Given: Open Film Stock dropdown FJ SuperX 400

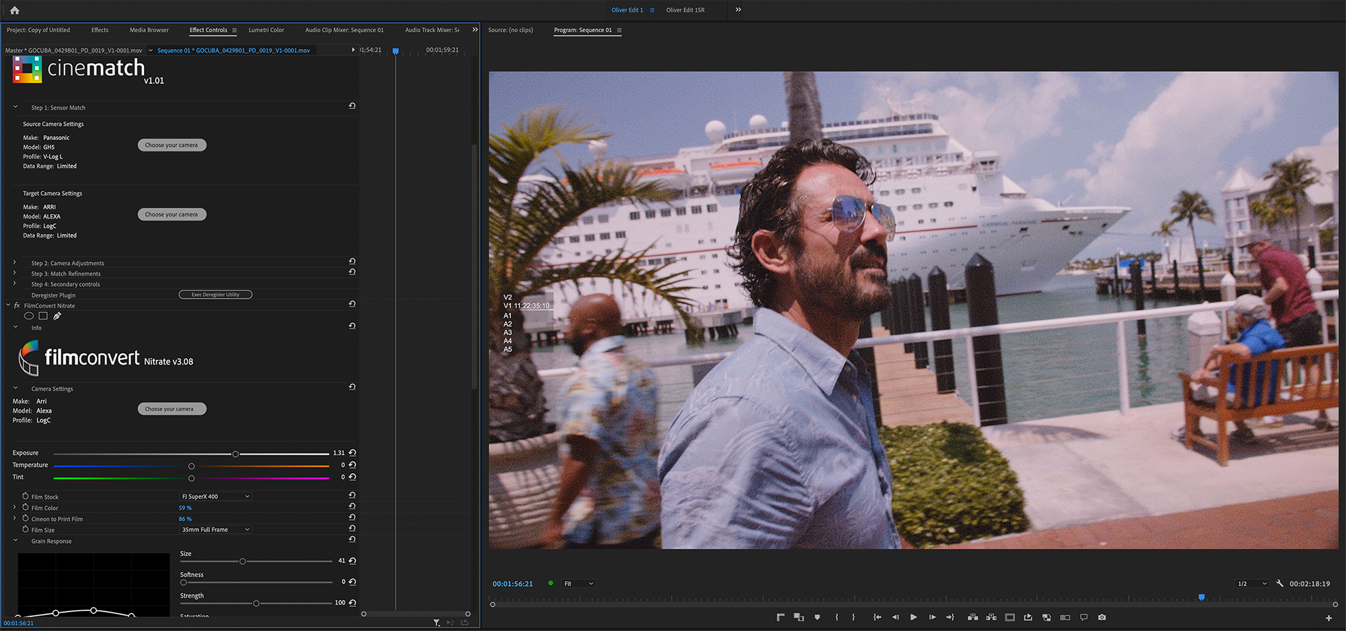Looking at the screenshot, I should tap(215, 496).
